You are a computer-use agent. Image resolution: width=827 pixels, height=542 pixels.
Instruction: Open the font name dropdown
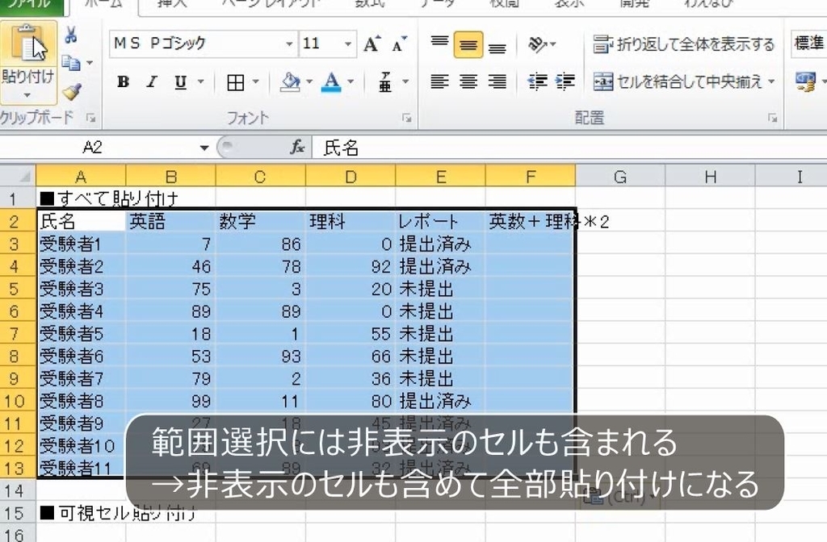tap(289, 42)
